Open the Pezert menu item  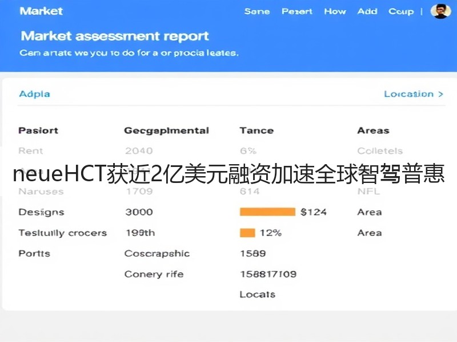[296, 11]
